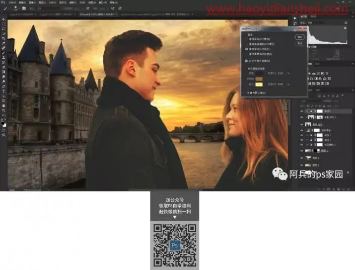The height and width of the screenshot is (270, 355).
Task: Open the File menu
Action: point(12,3)
